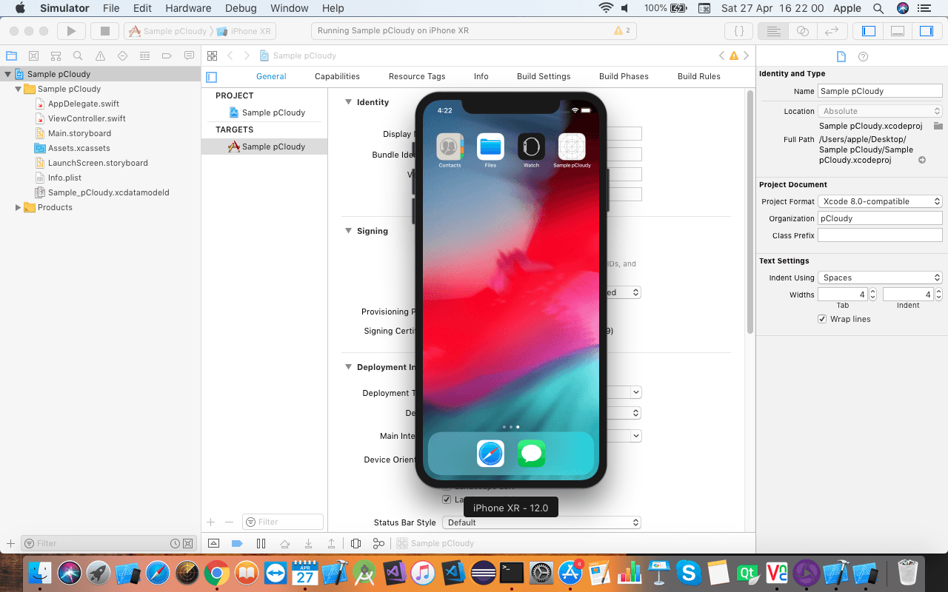Open Spotlight search in menu bar

[878, 8]
